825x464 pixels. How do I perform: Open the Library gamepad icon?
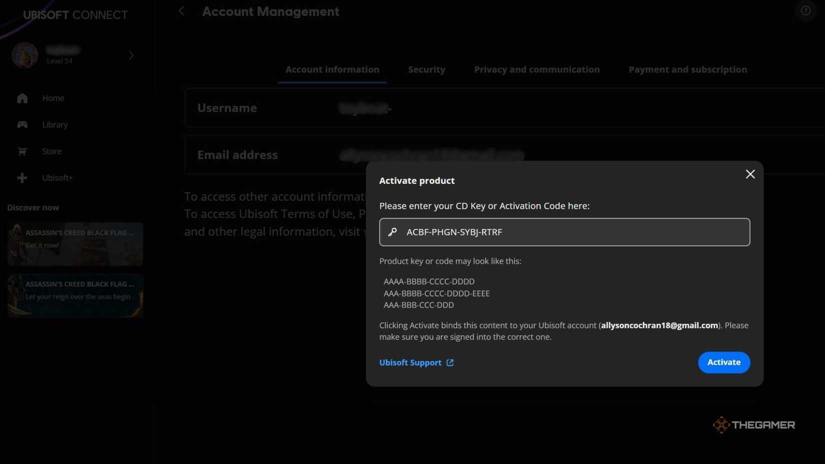22,124
